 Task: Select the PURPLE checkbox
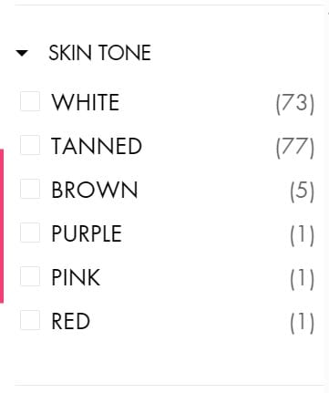(30, 233)
